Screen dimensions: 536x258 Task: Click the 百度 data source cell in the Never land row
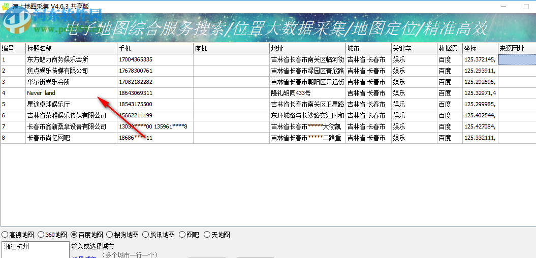click(x=450, y=93)
